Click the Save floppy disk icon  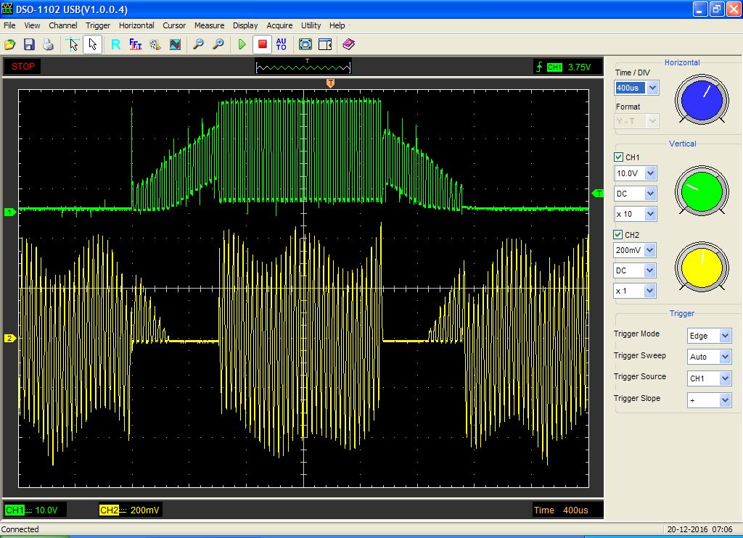click(29, 44)
